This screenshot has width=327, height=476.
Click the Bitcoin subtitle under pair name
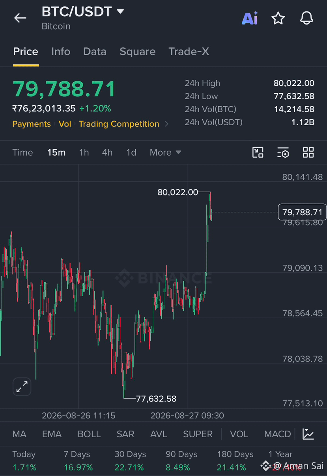56,26
